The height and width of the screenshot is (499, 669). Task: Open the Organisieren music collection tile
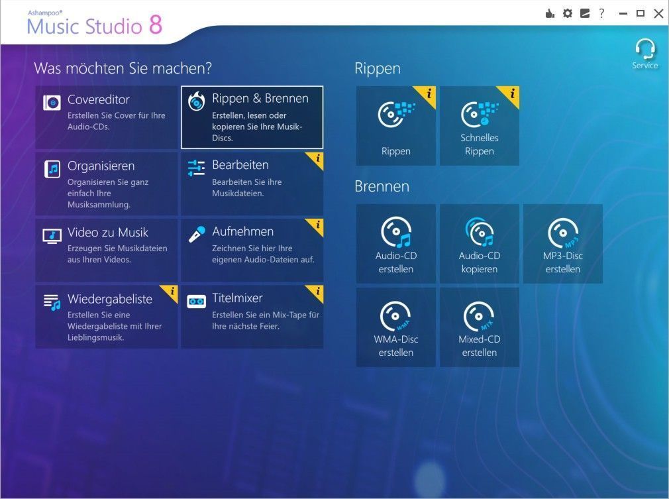click(x=106, y=184)
